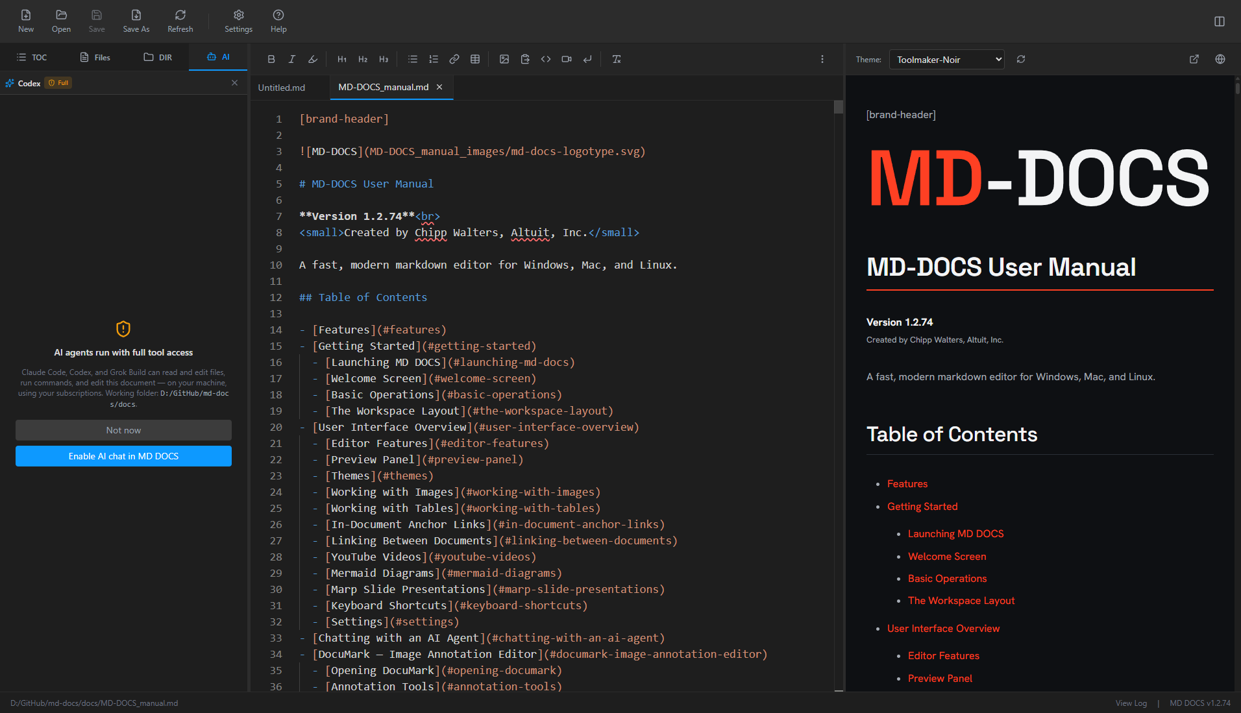Insert a table

click(x=475, y=59)
